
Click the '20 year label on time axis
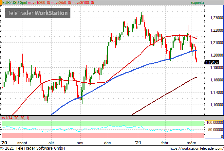click(x=4, y=143)
